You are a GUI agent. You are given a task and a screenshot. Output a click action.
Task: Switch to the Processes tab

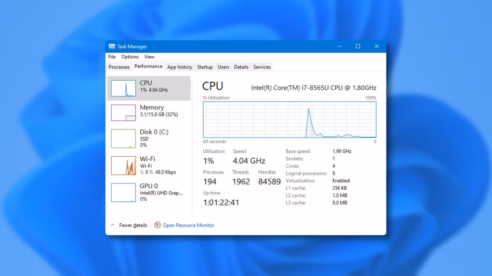119,67
